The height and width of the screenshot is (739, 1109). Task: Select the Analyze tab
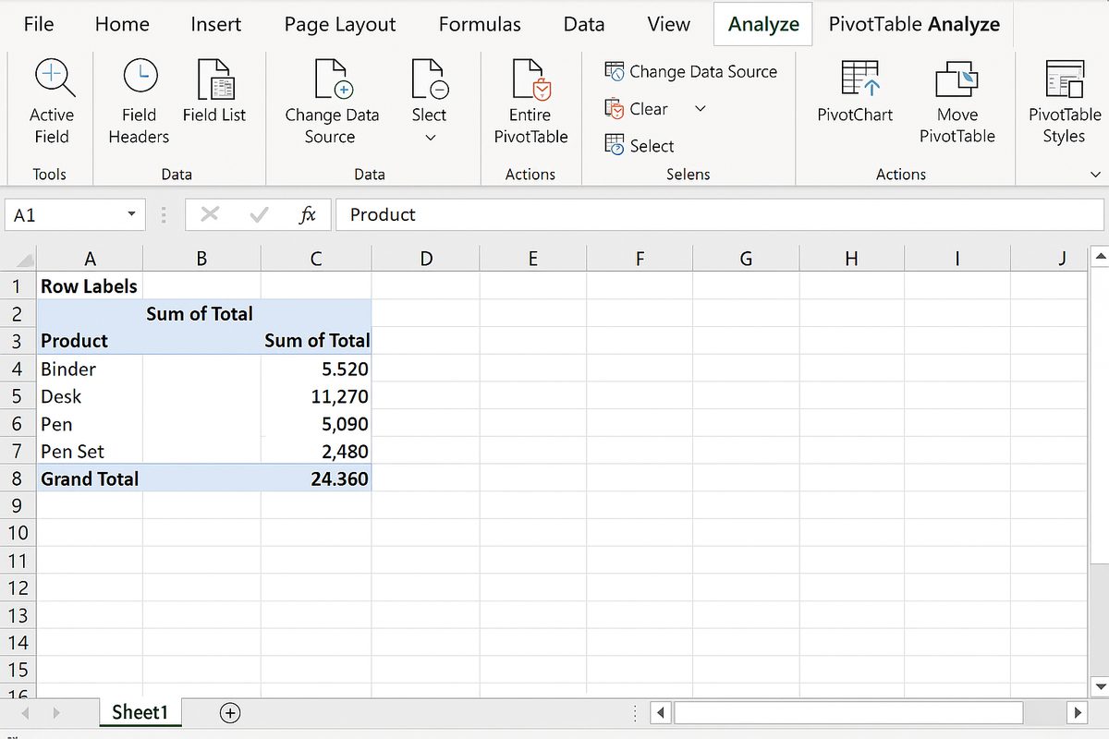(763, 24)
